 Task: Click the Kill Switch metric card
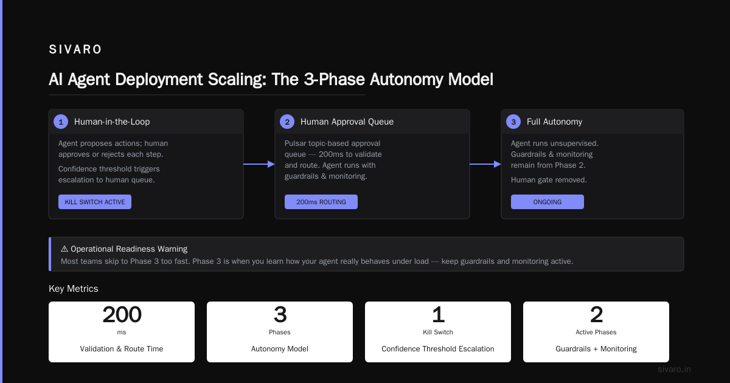[x=438, y=332]
